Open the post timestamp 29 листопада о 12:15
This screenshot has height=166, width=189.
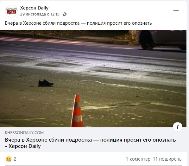coord(40,14)
